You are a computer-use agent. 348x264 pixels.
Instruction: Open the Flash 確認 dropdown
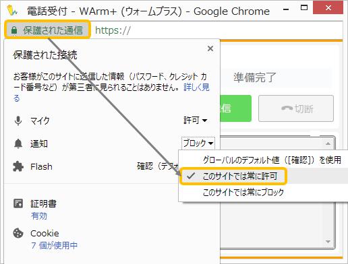[157, 166]
